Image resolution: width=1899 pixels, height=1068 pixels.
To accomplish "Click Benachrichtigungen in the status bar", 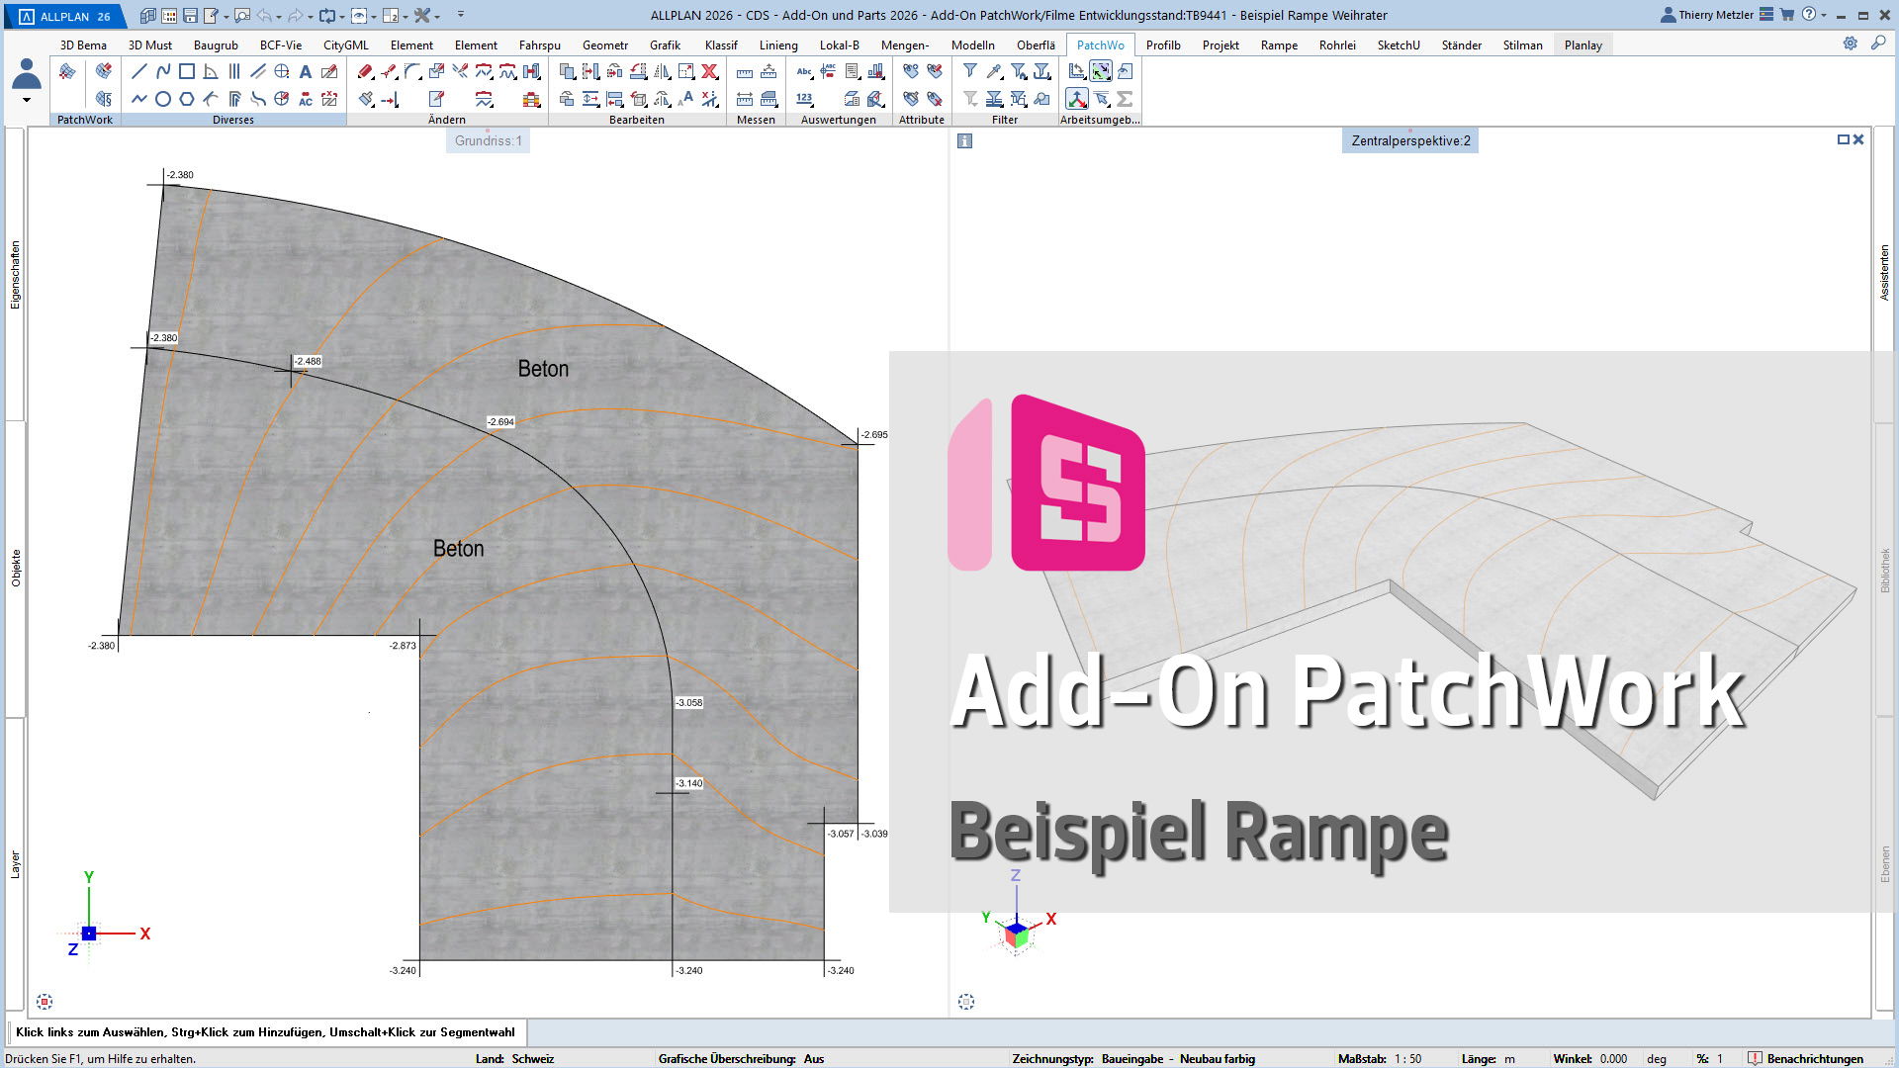I will pos(1814,1058).
